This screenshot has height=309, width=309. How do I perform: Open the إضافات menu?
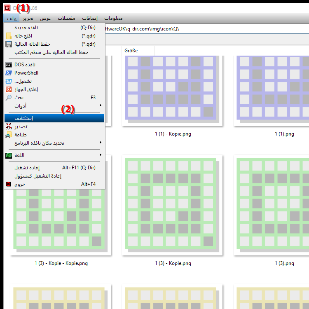coord(90,18)
